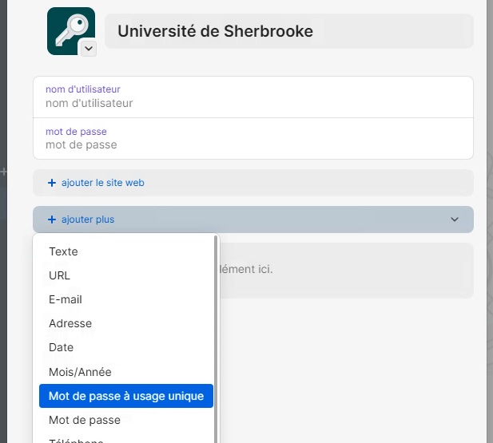Choose Mot de passe à usage unique
The image size is (493, 443).
[x=126, y=396]
